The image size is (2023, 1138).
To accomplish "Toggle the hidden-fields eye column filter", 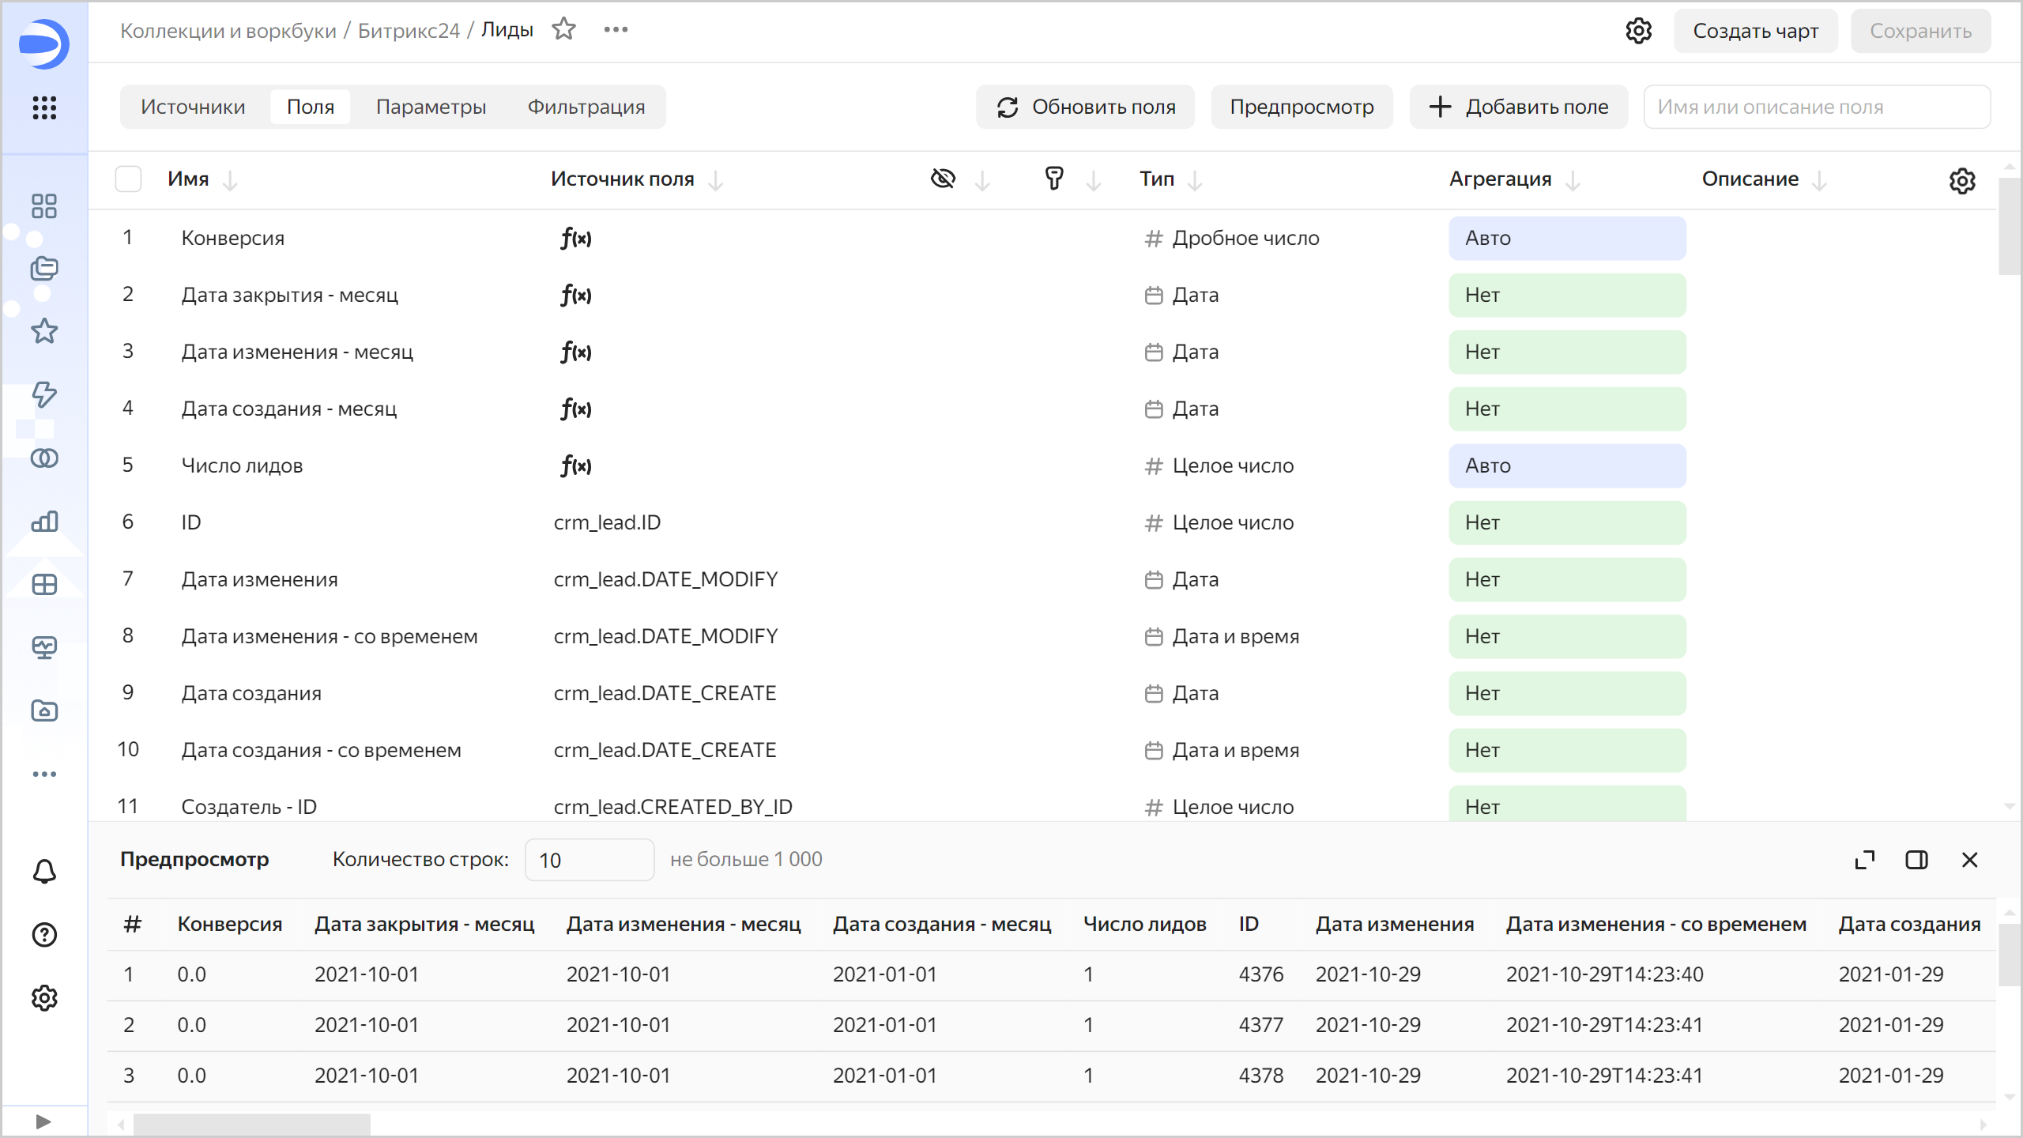I will (943, 179).
